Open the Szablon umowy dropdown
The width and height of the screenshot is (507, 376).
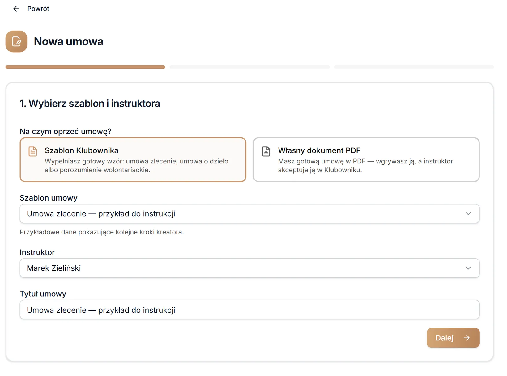pos(249,213)
